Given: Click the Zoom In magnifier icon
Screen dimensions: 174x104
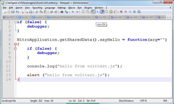Looking at the screenshot, I should (72, 12).
